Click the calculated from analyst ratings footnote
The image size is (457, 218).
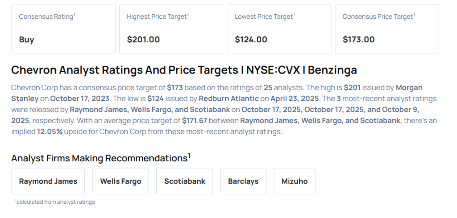point(55,202)
